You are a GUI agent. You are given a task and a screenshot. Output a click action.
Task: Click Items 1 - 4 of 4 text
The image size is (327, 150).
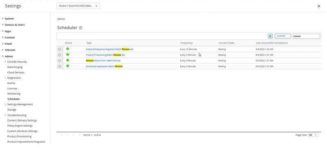pyautogui.click(x=92, y=135)
